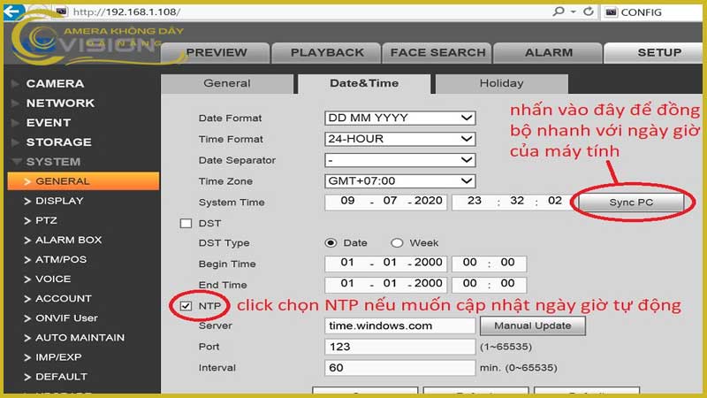Screen dimensions: 707x398
Task: Click the NTP Server input field
Action: pyautogui.click(x=400, y=325)
